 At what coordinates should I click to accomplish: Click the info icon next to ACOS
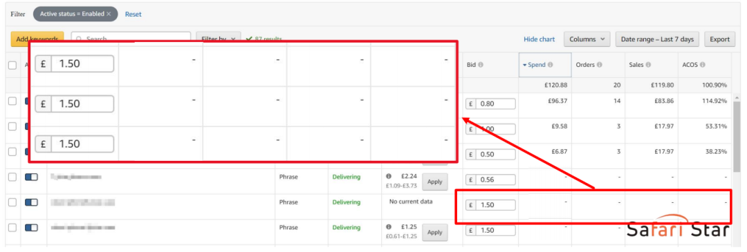702,65
